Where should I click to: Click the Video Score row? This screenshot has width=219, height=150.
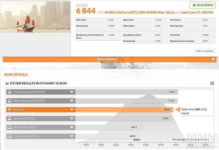(145, 27)
